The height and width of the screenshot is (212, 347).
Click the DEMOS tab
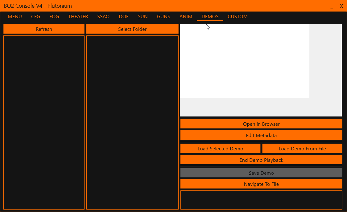tap(210, 17)
